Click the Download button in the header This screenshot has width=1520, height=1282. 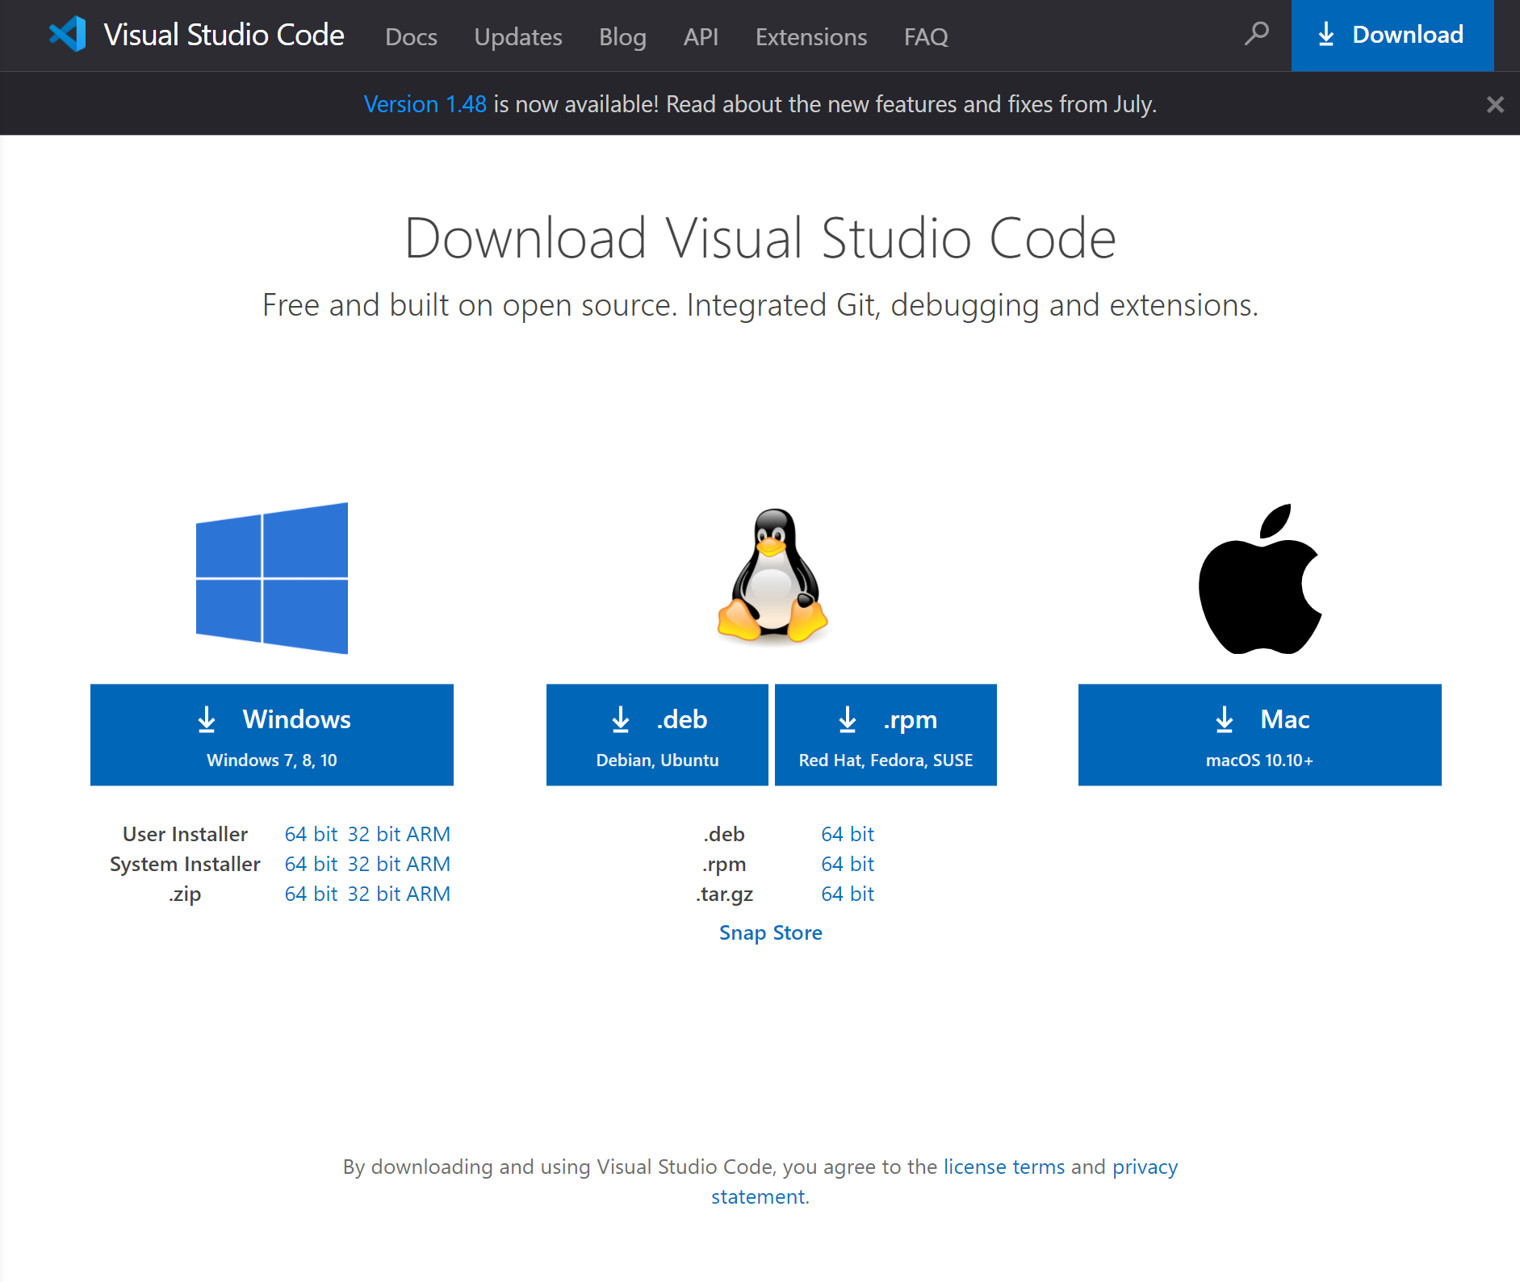(x=1392, y=36)
